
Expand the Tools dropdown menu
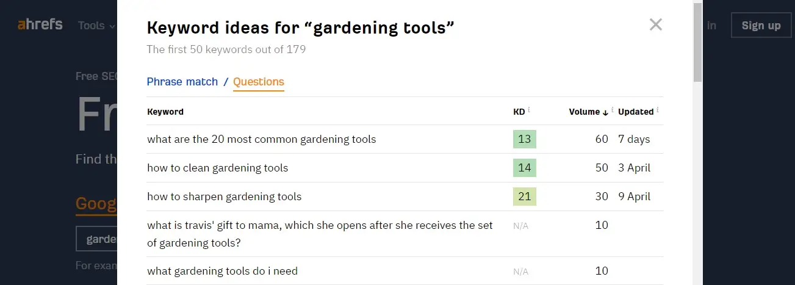[x=96, y=26]
